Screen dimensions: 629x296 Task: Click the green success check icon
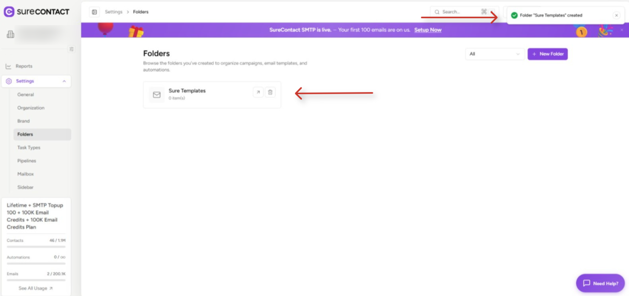(x=514, y=15)
